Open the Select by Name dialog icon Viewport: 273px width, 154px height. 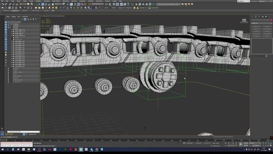click(x=32, y=4)
